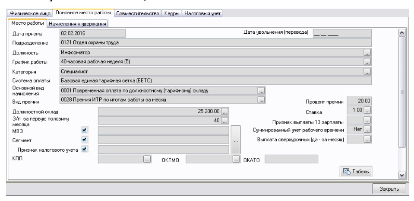Viewport: 414px width, 201px height.
Task: Select the Кадры tab
Action: pos(172,13)
